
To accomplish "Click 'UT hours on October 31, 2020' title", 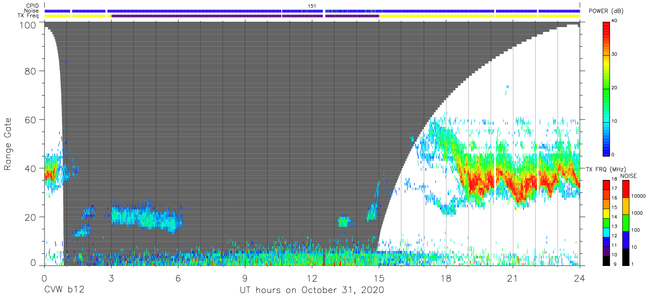I will pyautogui.click(x=312, y=290).
